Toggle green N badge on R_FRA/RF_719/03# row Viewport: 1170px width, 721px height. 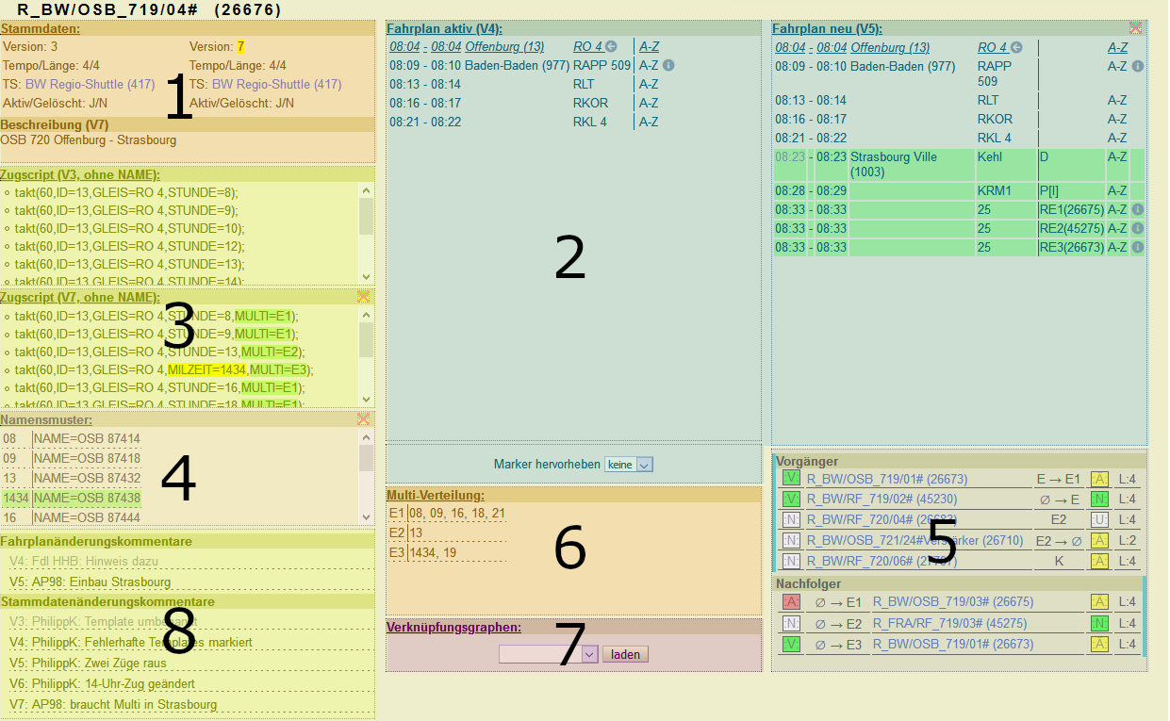(1099, 623)
